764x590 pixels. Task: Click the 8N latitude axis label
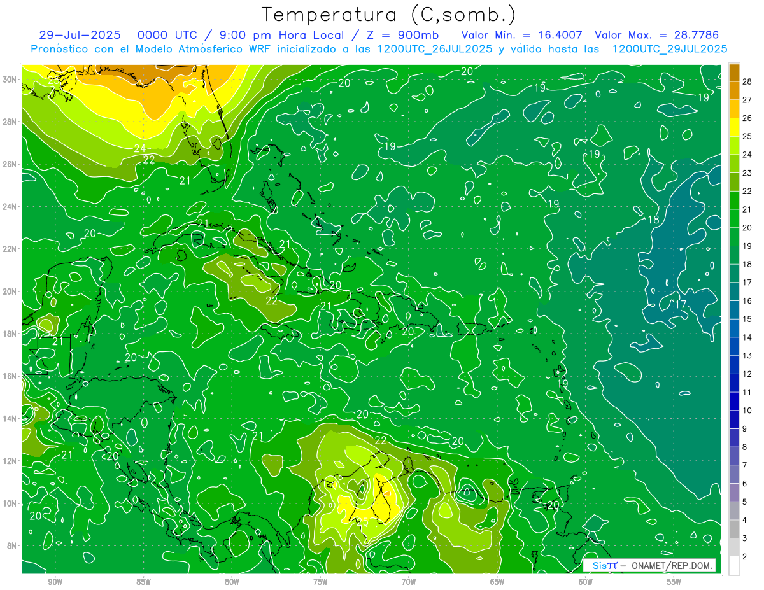13,546
